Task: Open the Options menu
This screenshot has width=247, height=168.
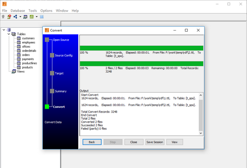Action: 46,11
